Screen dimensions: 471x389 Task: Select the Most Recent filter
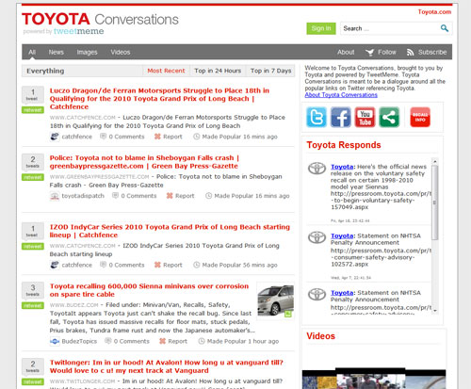pos(166,71)
